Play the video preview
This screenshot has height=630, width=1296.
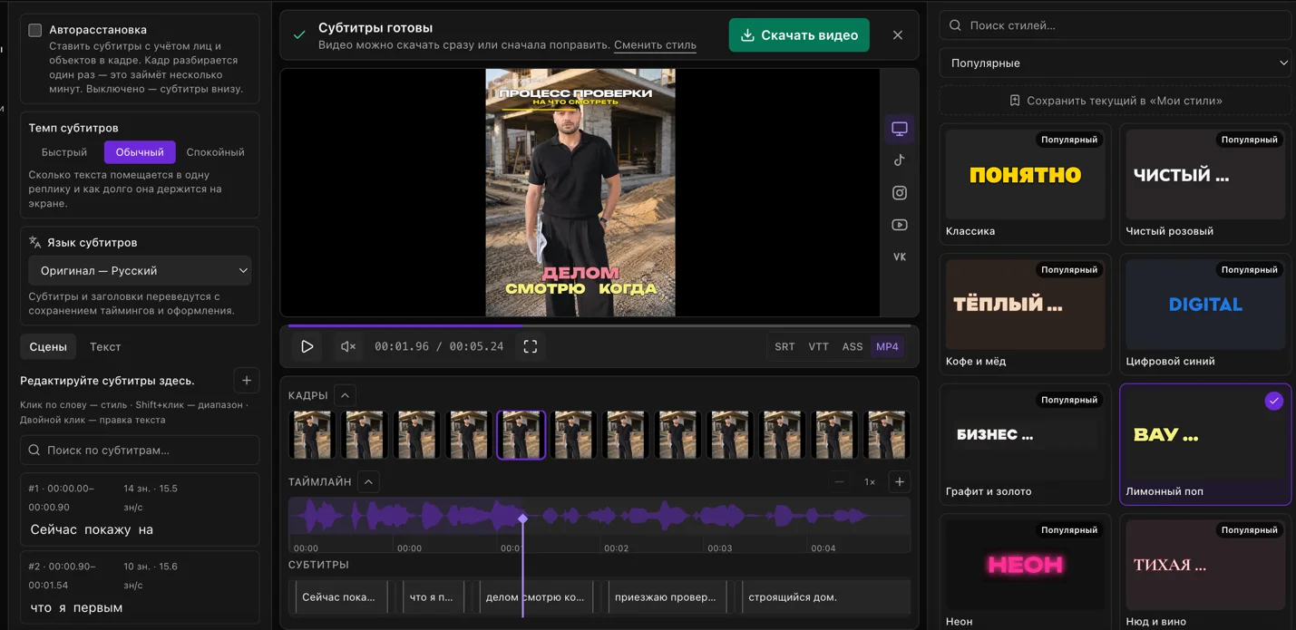pyautogui.click(x=307, y=346)
